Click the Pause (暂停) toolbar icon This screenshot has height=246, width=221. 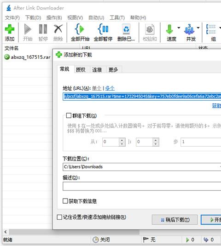43,29
